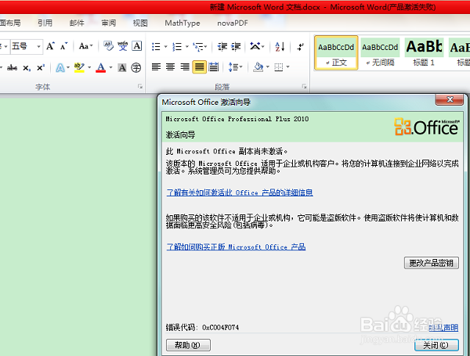This screenshot has height=356, width=470.
Task: Click the Enclose Characters icon
Action: (x=136, y=67)
